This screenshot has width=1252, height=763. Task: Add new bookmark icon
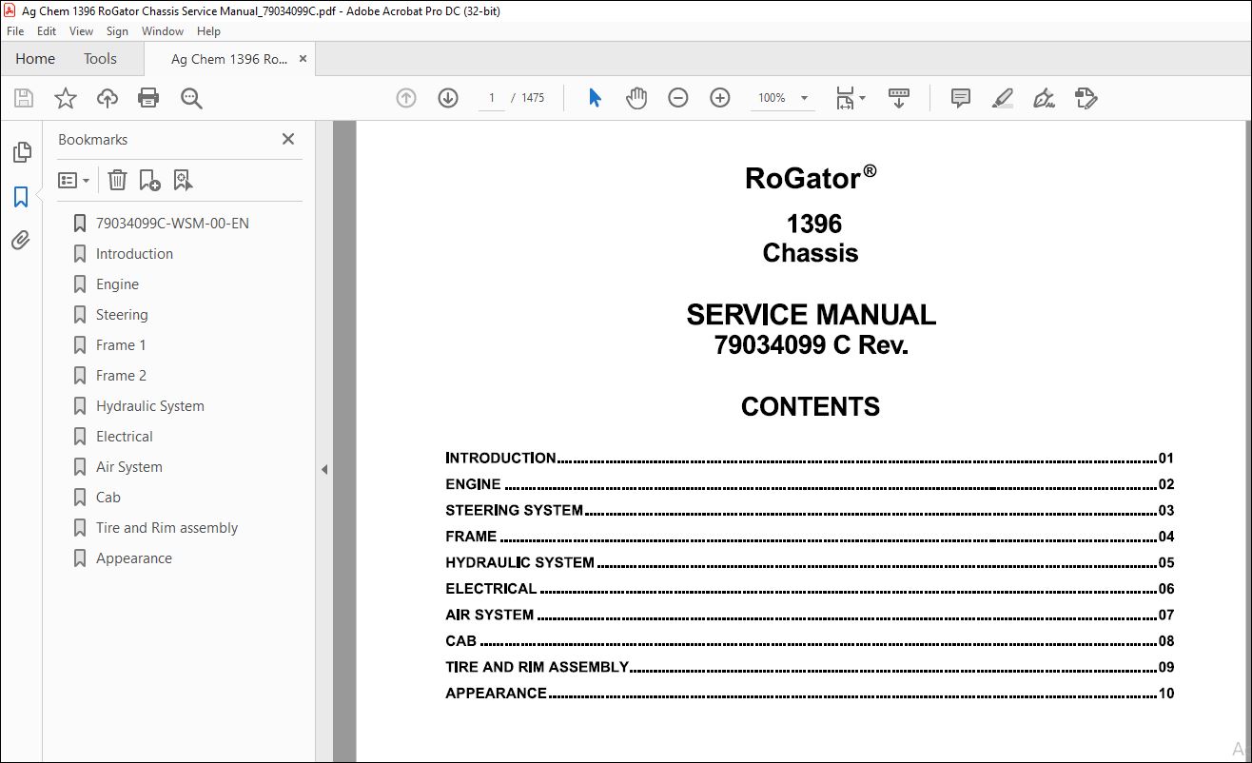(x=149, y=180)
